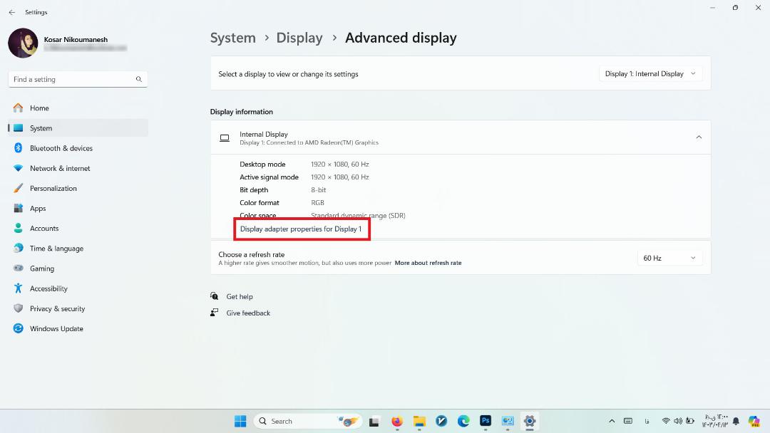Click the Accessibility figure icon
770x433 pixels.
coord(18,288)
